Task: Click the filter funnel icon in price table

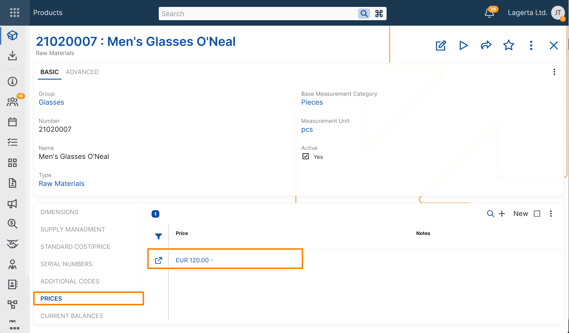Action: [158, 236]
